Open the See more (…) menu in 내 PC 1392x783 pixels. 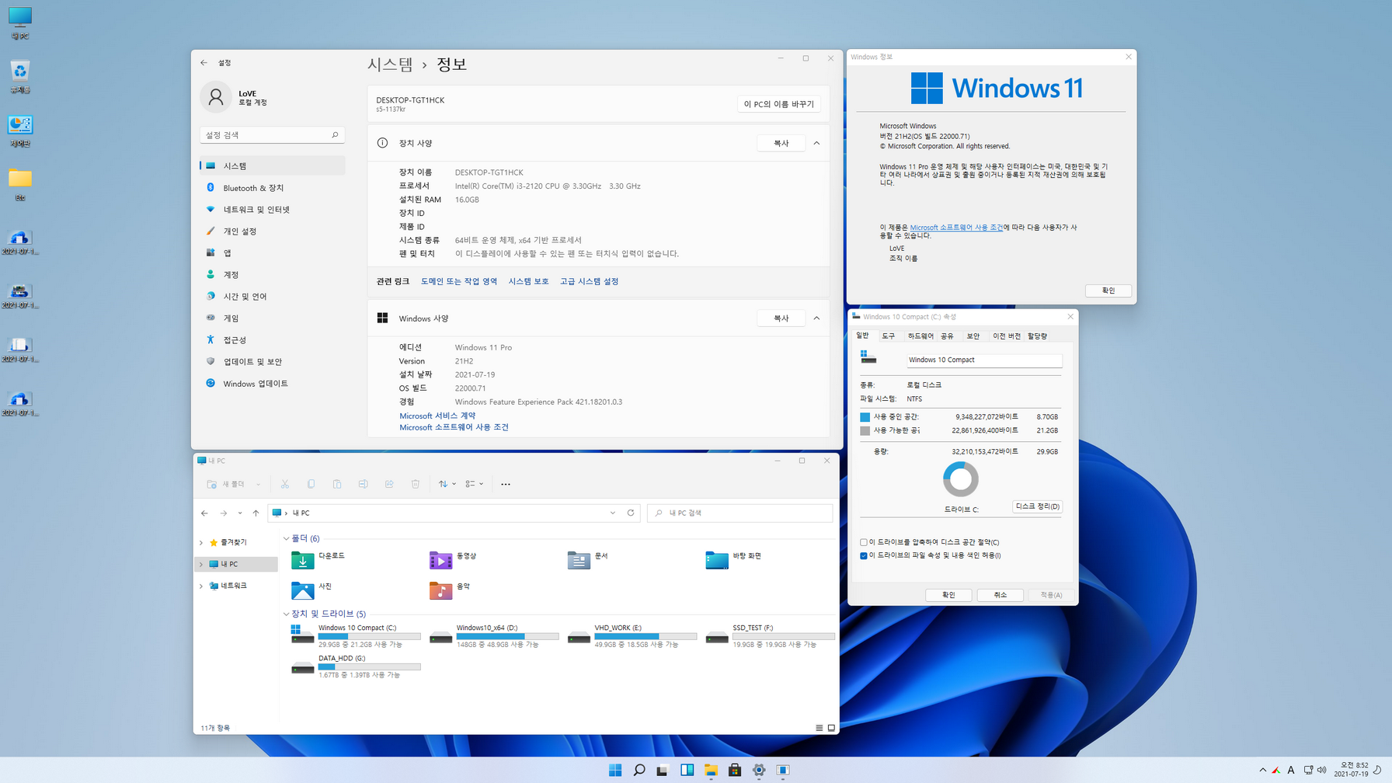pos(506,484)
